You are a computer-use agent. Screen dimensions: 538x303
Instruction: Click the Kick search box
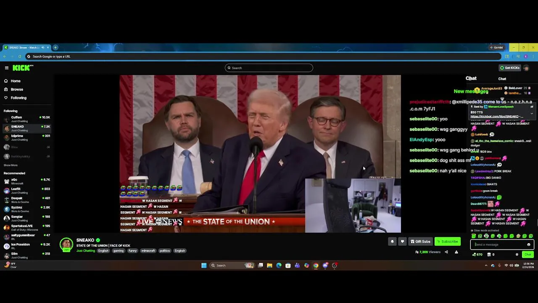tap(269, 68)
